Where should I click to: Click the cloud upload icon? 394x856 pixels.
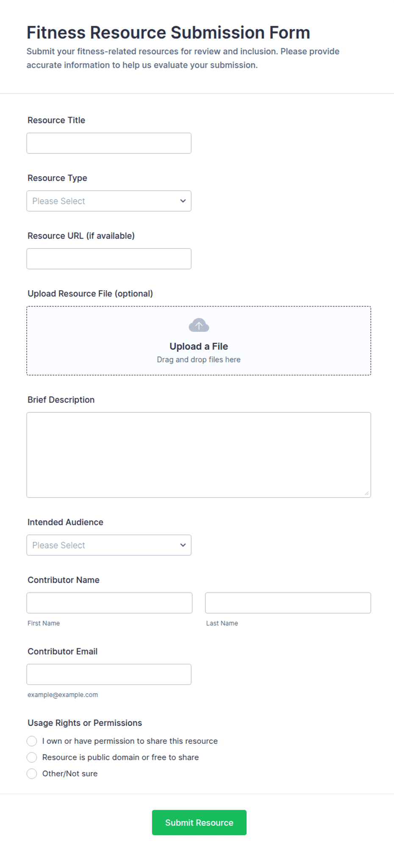click(199, 325)
